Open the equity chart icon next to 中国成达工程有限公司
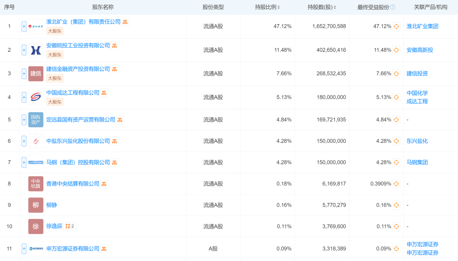Screen dimensions: 458x261 point(104,93)
